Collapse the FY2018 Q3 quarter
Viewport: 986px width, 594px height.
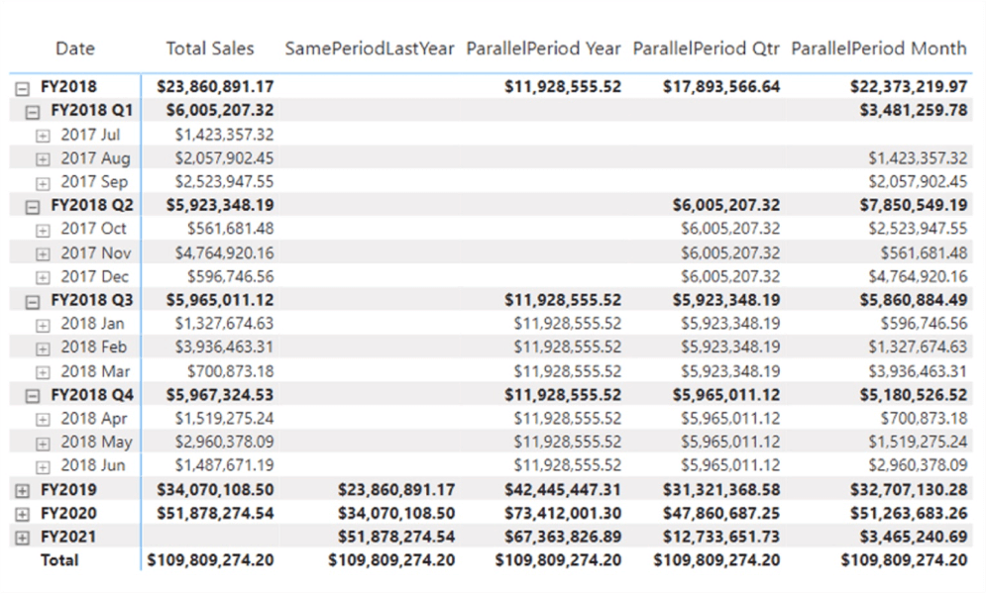[33, 300]
